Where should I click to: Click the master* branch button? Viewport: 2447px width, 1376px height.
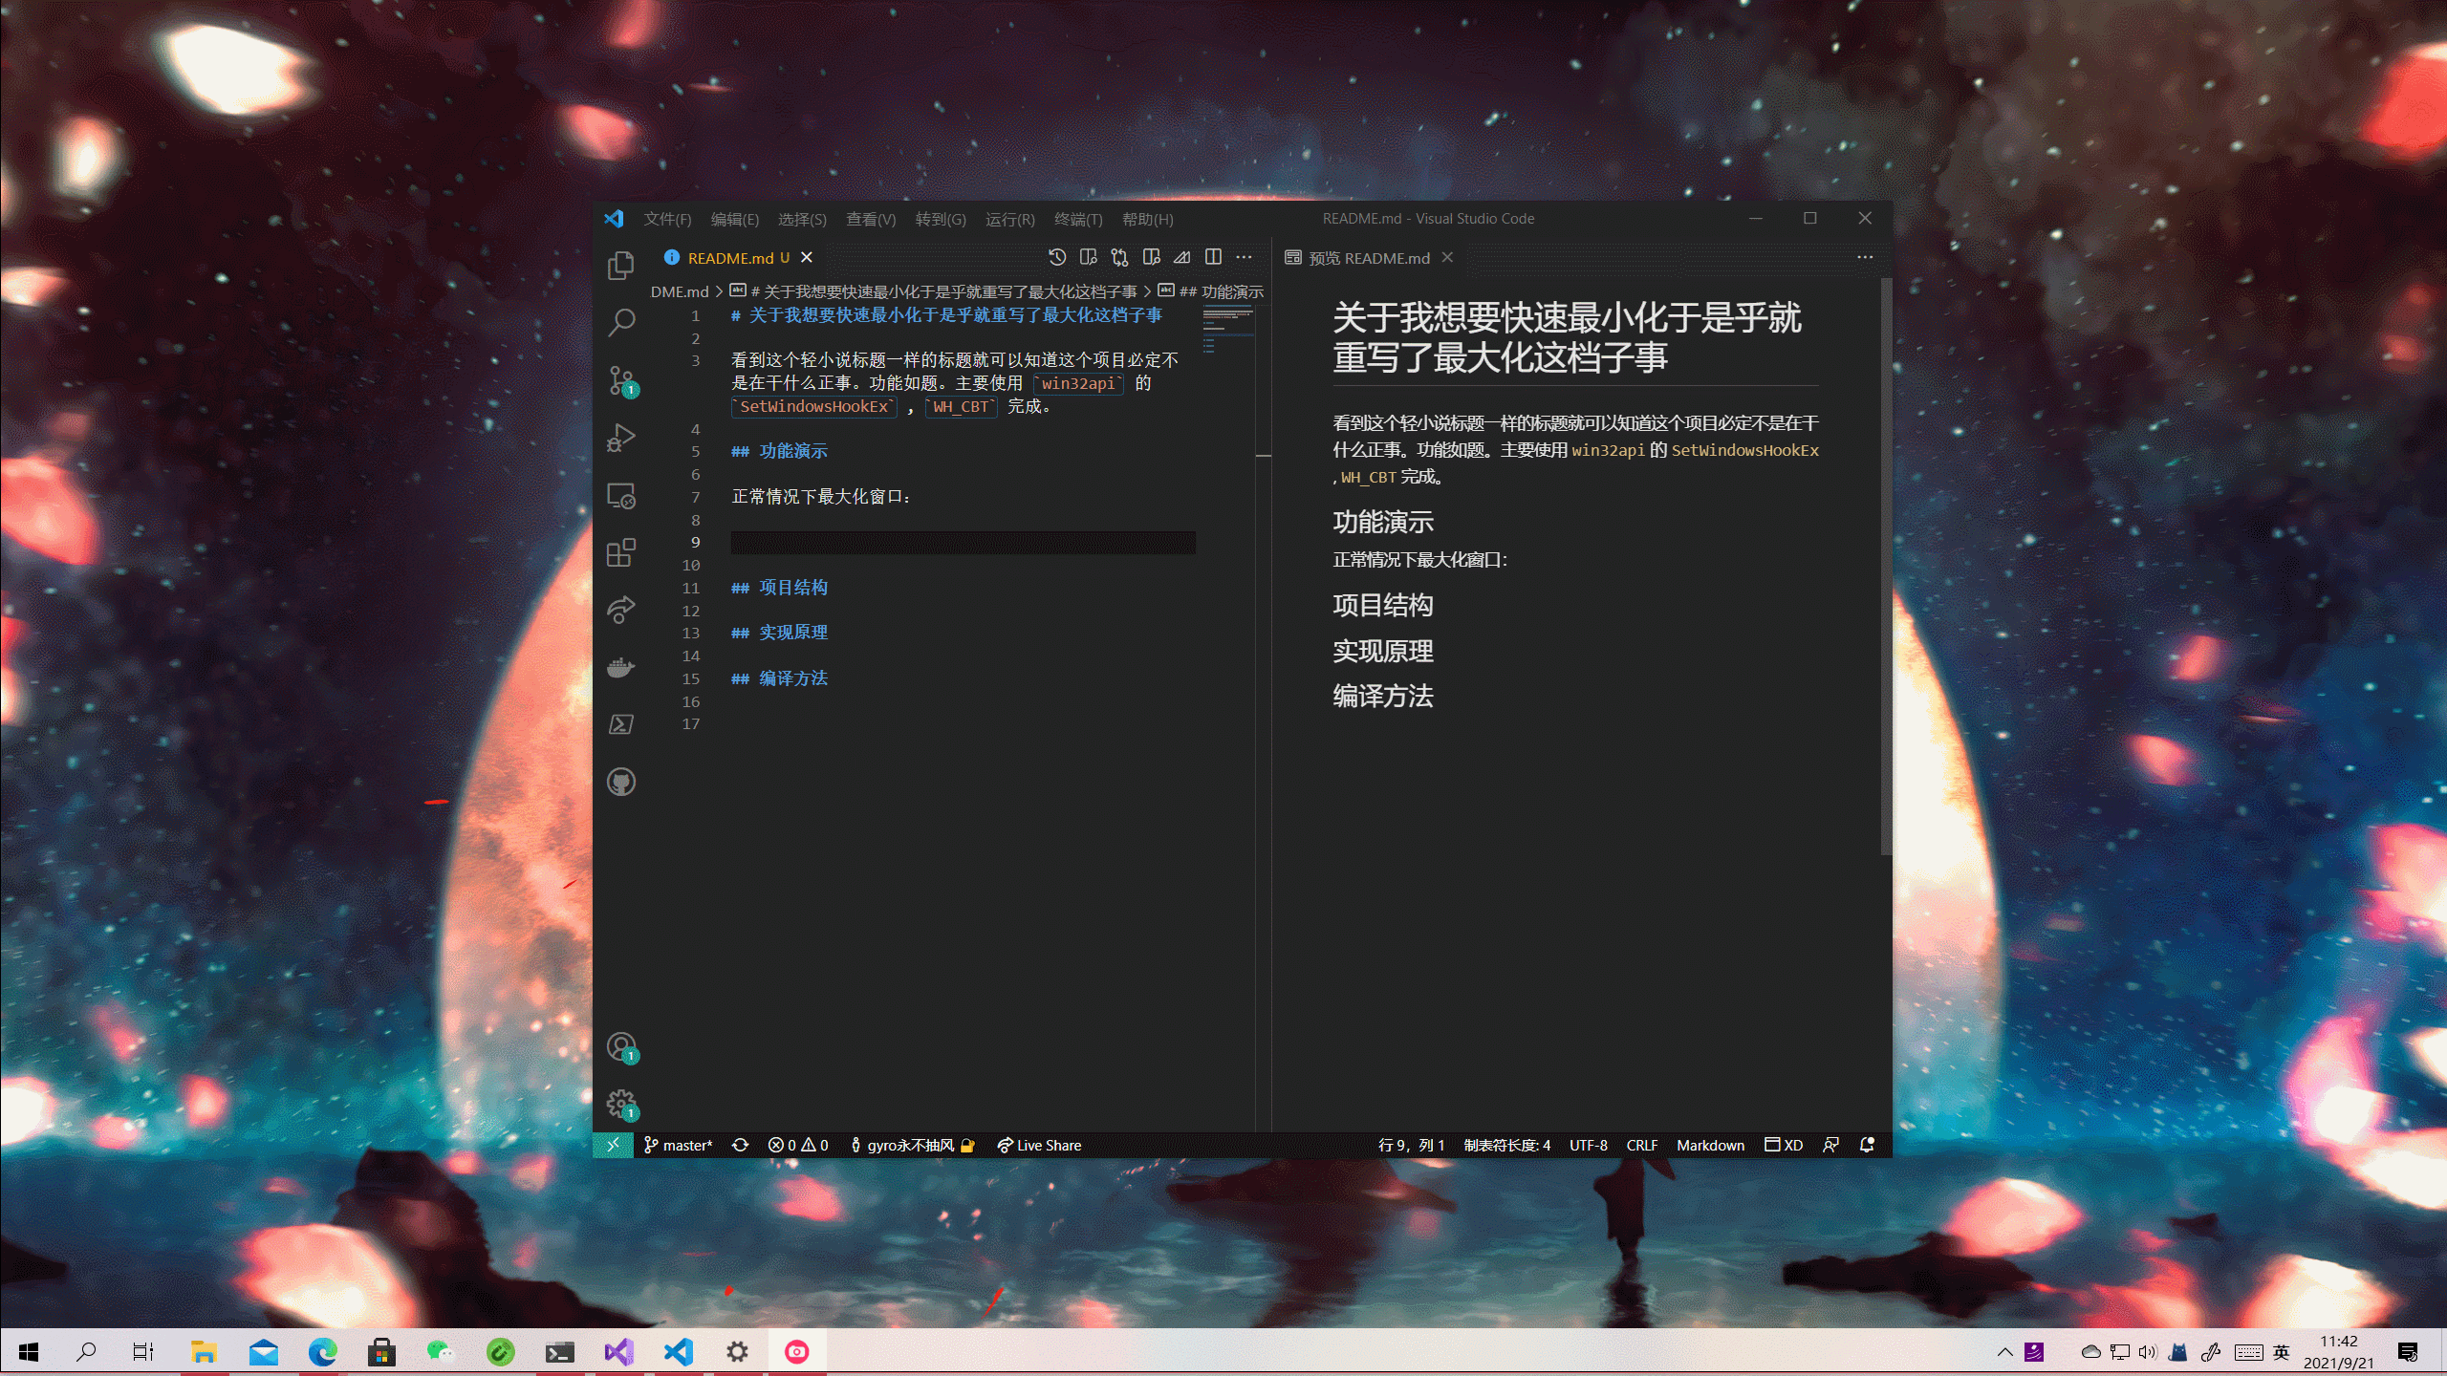click(x=678, y=1145)
